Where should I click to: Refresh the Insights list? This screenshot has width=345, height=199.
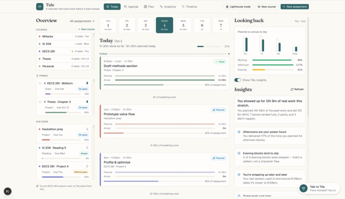point(297,89)
